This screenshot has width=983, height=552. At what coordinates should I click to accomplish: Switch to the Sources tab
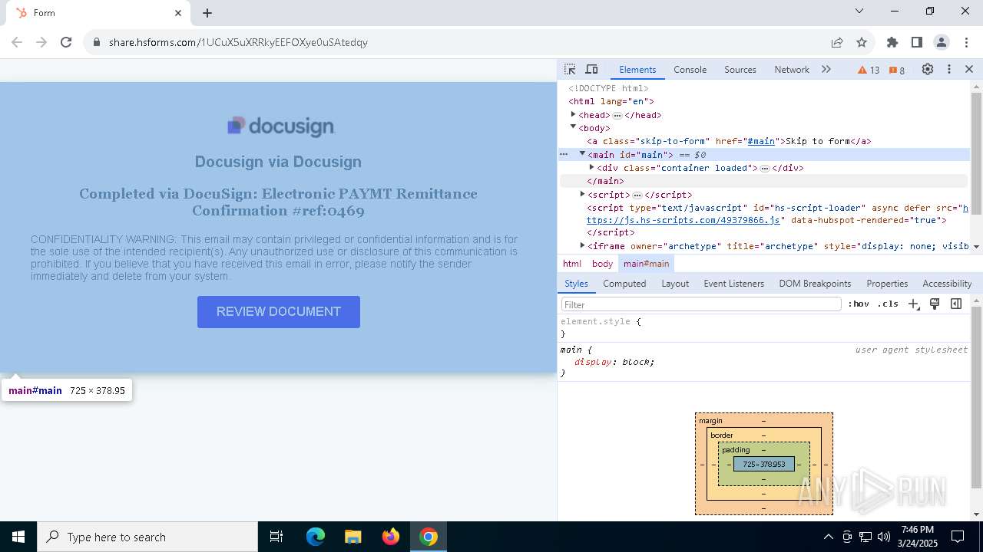pos(740,69)
